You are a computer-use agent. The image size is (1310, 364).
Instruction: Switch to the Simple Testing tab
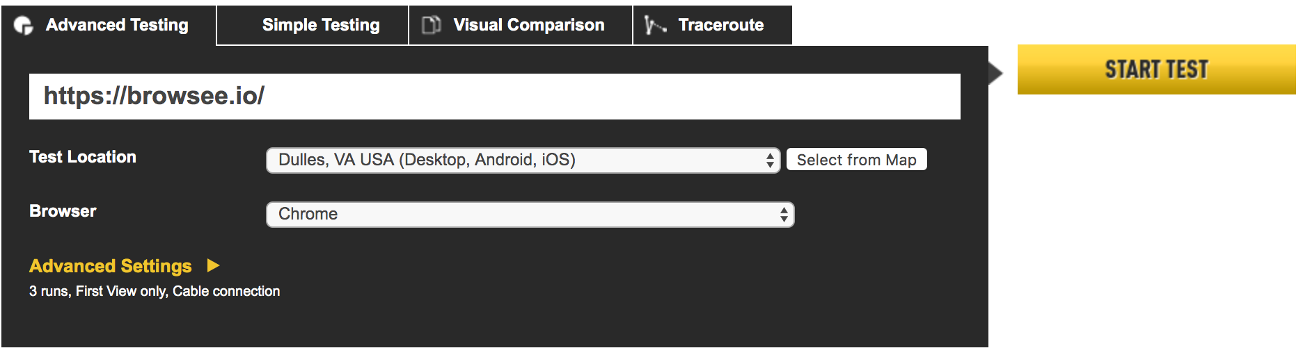click(313, 26)
